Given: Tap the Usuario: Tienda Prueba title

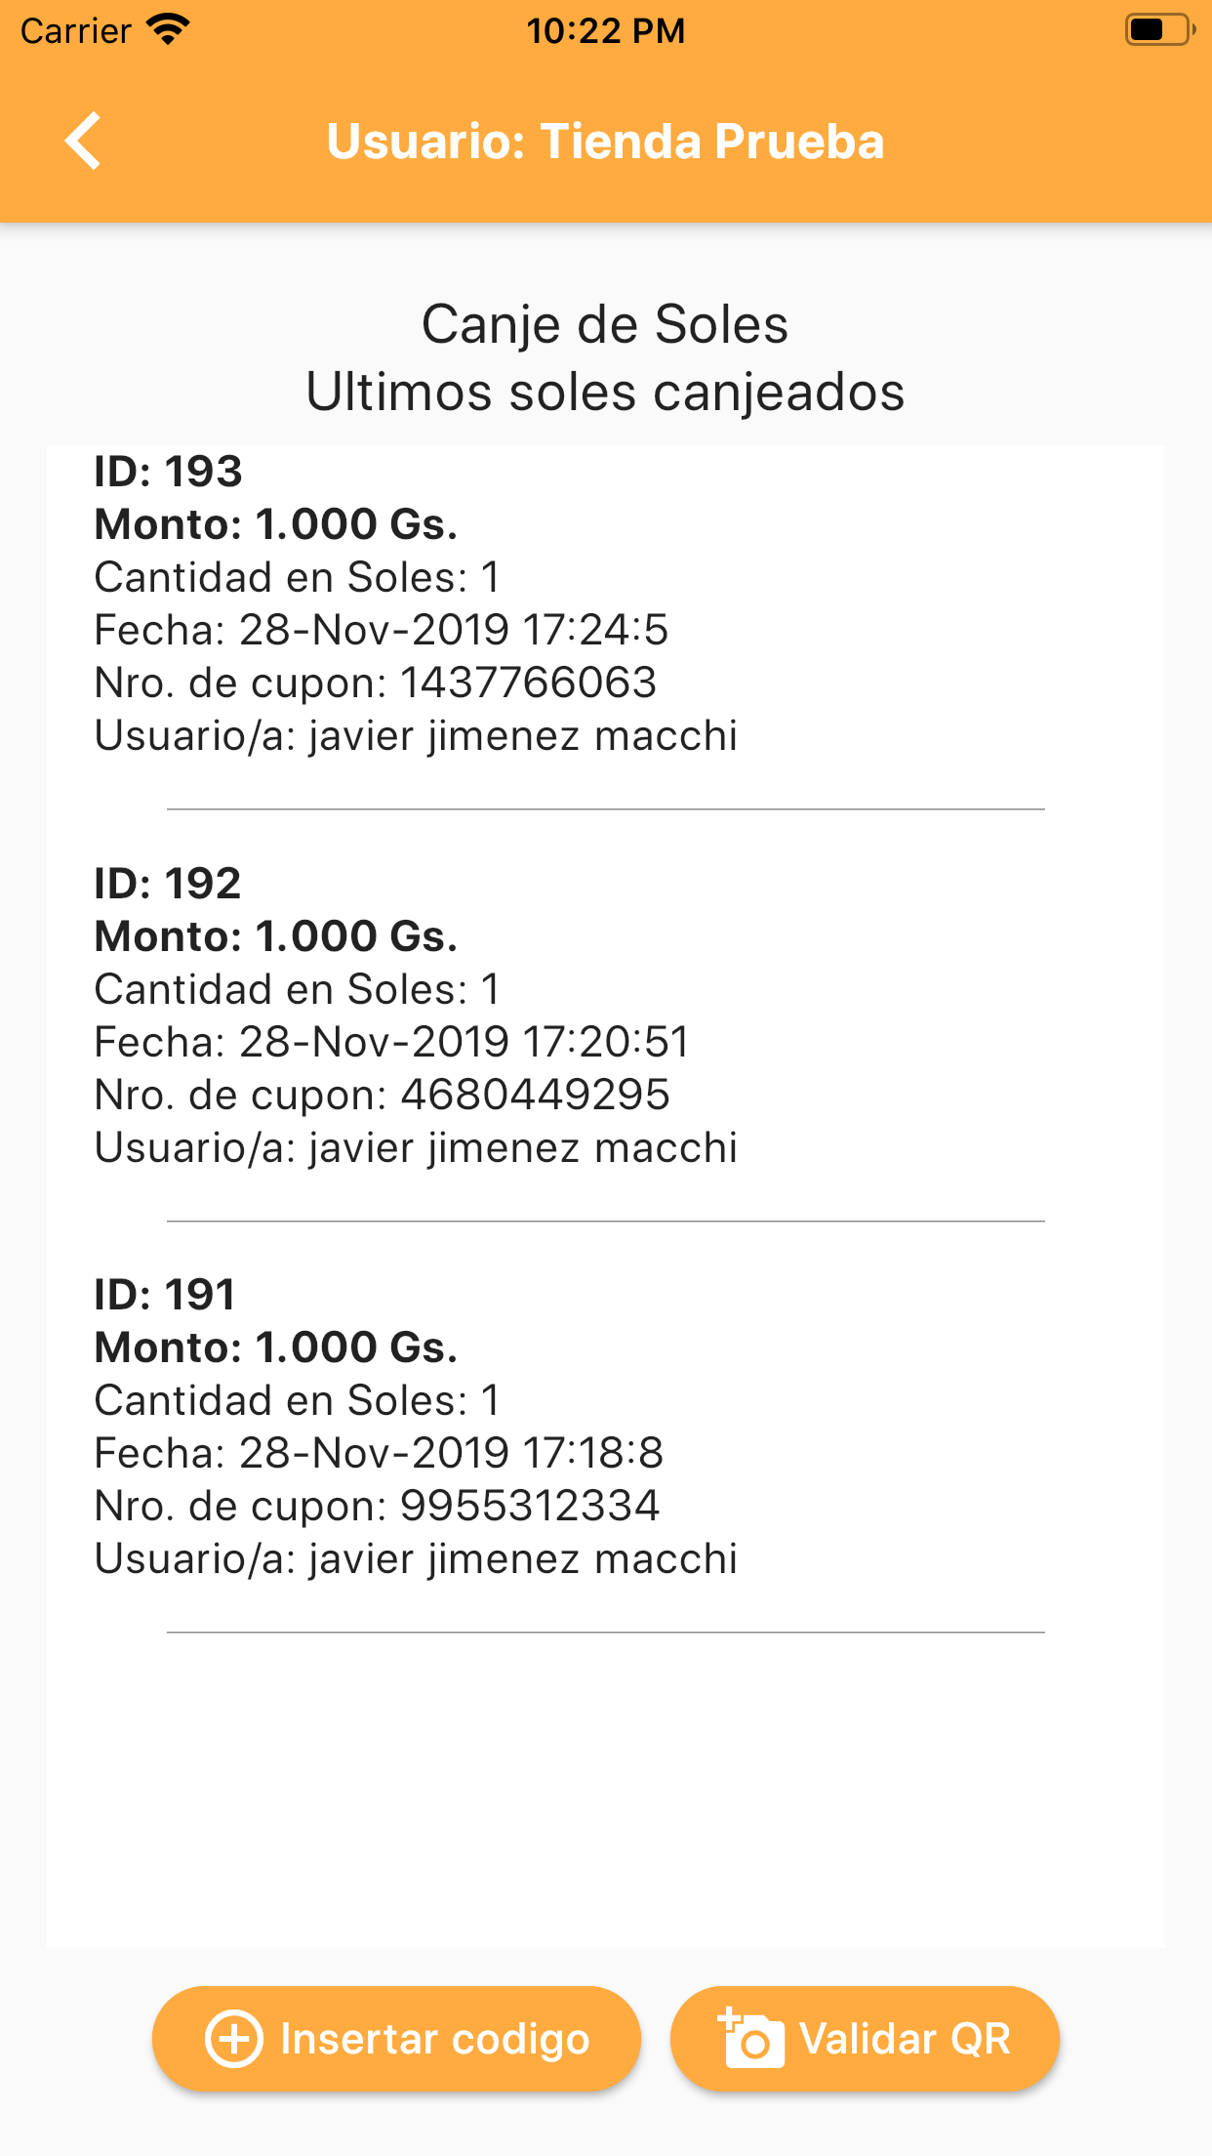Looking at the screenshot, I should coord(605,142).
